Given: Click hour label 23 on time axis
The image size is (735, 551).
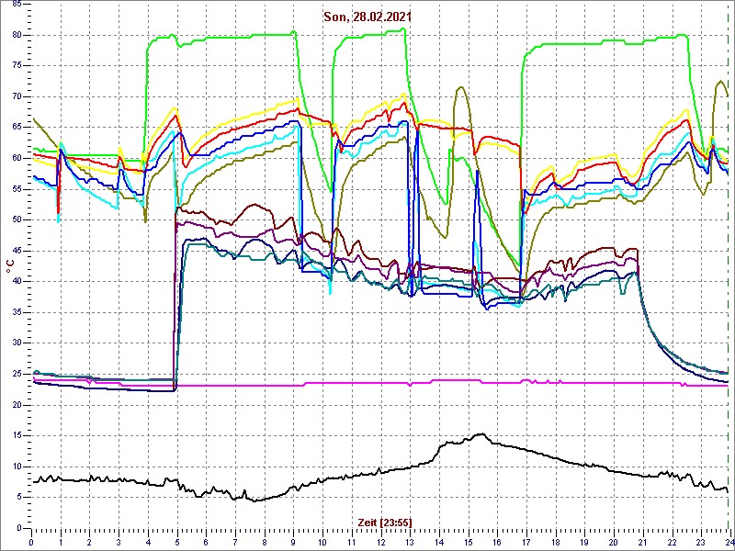Looking at the screenshot, I should point(701,541).
